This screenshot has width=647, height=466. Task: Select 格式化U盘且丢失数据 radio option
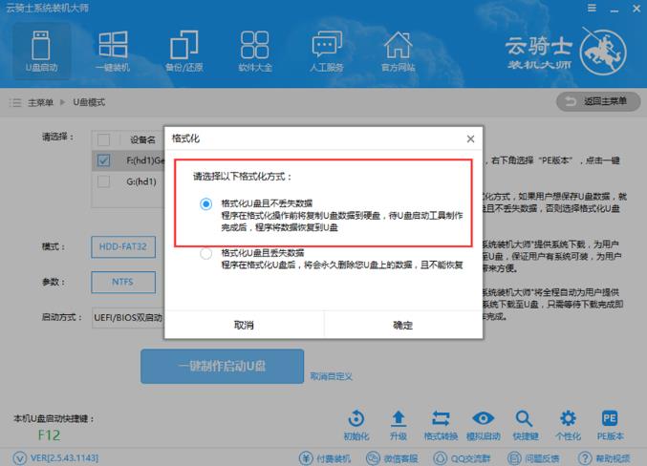(205, 253)
